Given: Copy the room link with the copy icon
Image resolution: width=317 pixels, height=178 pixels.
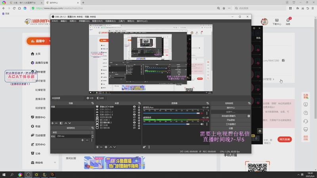Looking at the screenshot, I should tap(283, 61).
